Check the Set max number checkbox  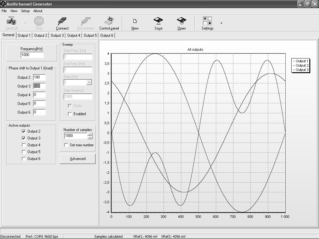tap(66, 145)
